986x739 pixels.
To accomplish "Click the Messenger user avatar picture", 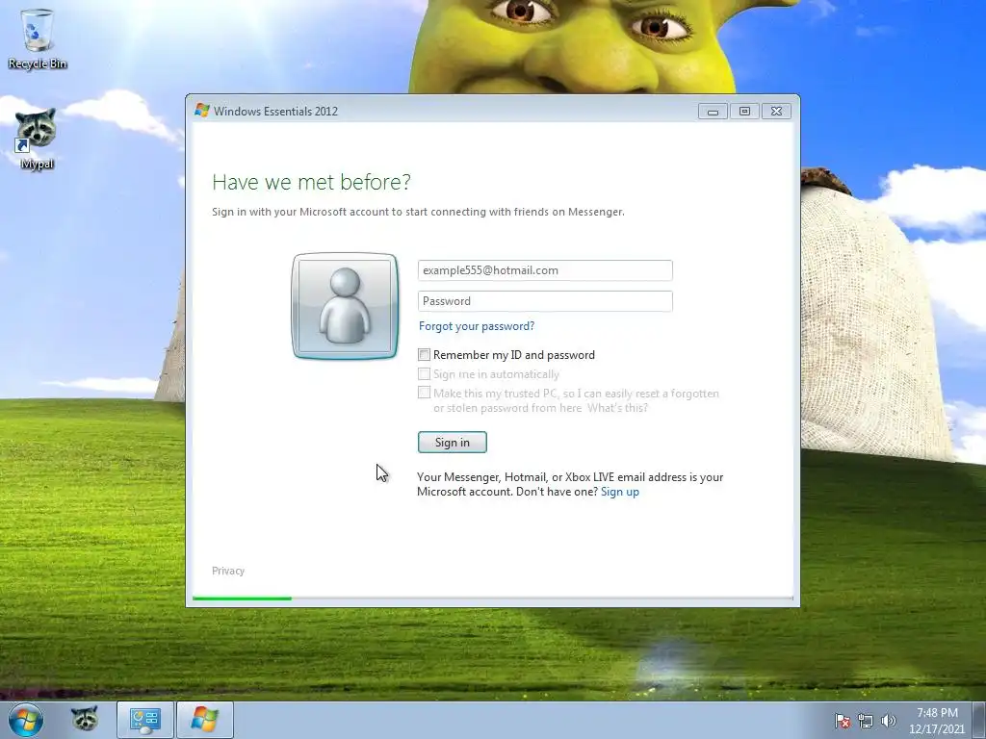I will [x=345, y=306].
